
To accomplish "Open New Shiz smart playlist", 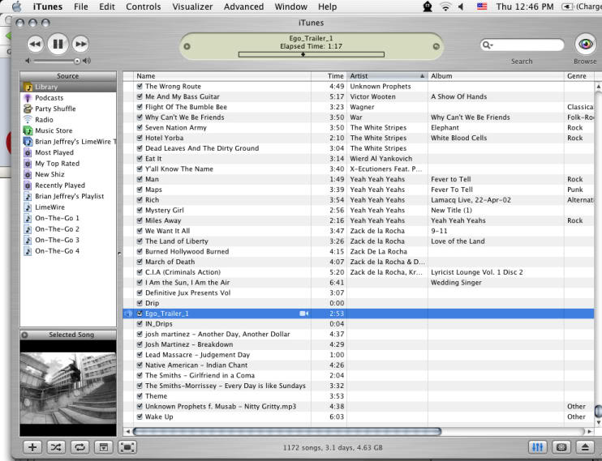I will pos(68,174).
